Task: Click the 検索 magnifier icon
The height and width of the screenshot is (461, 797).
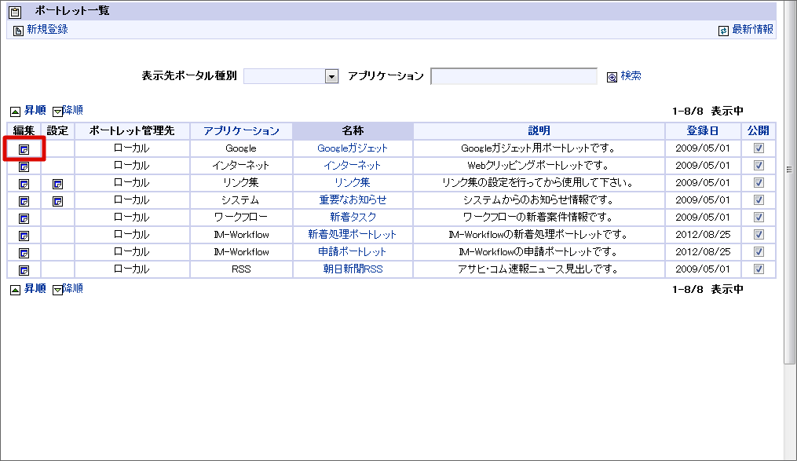Action: click(x=612, y=77)
